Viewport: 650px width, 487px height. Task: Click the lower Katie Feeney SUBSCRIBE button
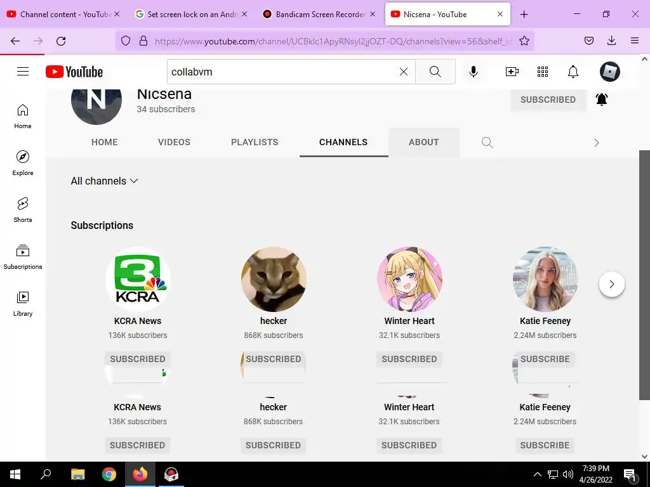click(x=545, y=445)
